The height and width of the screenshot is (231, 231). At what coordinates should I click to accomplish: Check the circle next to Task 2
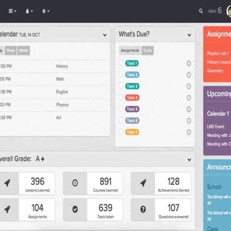click(121, 74)
